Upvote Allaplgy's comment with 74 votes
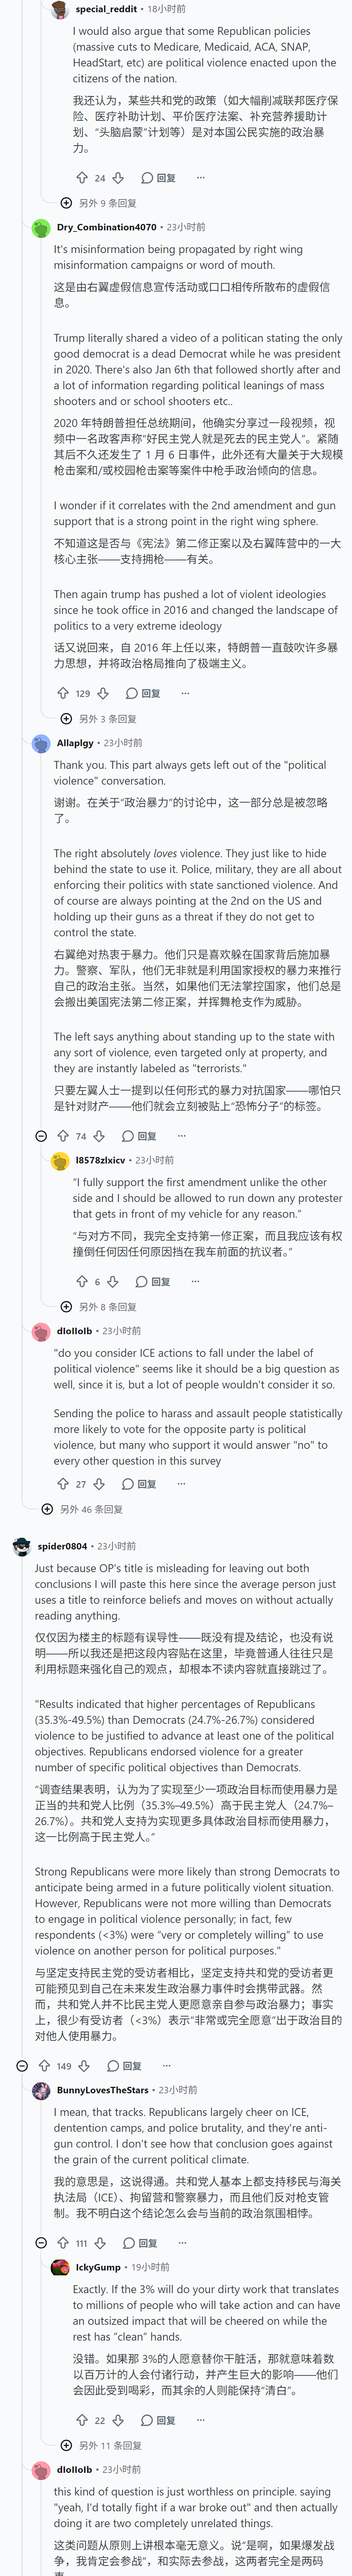Screen dimensions: 352x2576 [63, 1136]
